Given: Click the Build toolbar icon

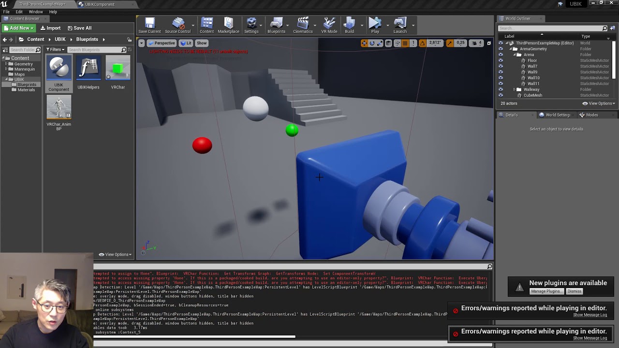Looking at the screenshot, I should (x=349, y=26).
